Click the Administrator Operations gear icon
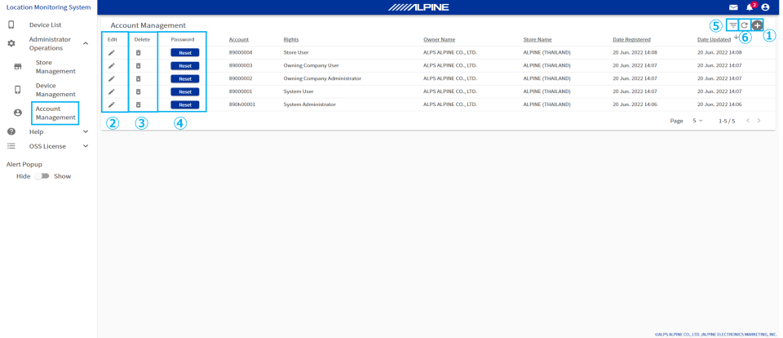The width and height of the screenshot is (783, 338). (11, 43)
